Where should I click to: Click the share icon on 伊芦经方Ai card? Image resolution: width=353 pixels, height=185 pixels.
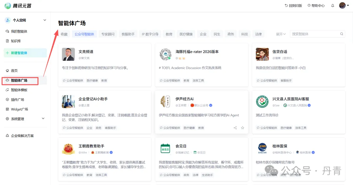(235, 128)
